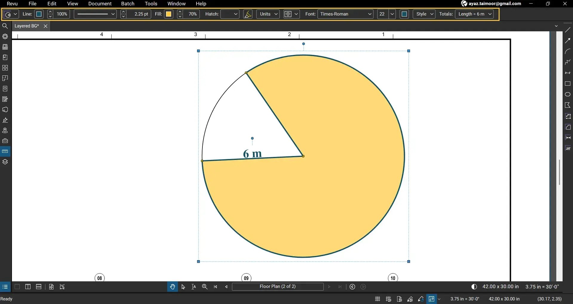Jump to the last page

tap(340, 287)
